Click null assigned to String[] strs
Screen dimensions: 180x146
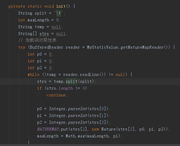[61, 34]
